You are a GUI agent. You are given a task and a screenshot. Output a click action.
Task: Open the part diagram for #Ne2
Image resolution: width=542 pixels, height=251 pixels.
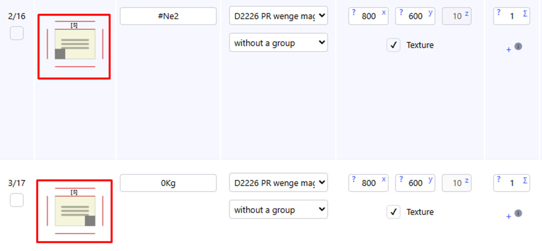[74, 47]
